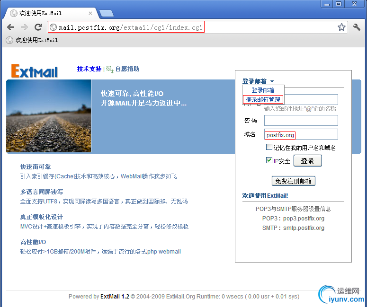Open the 欢迎使用ExtMail bookmark in bookmarks bar
The image size is (367, 307).
[32, 40]
